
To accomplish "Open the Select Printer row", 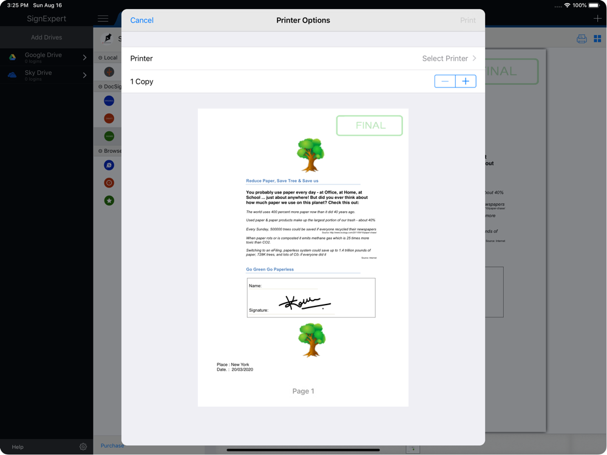I will [x=303, y=58].
